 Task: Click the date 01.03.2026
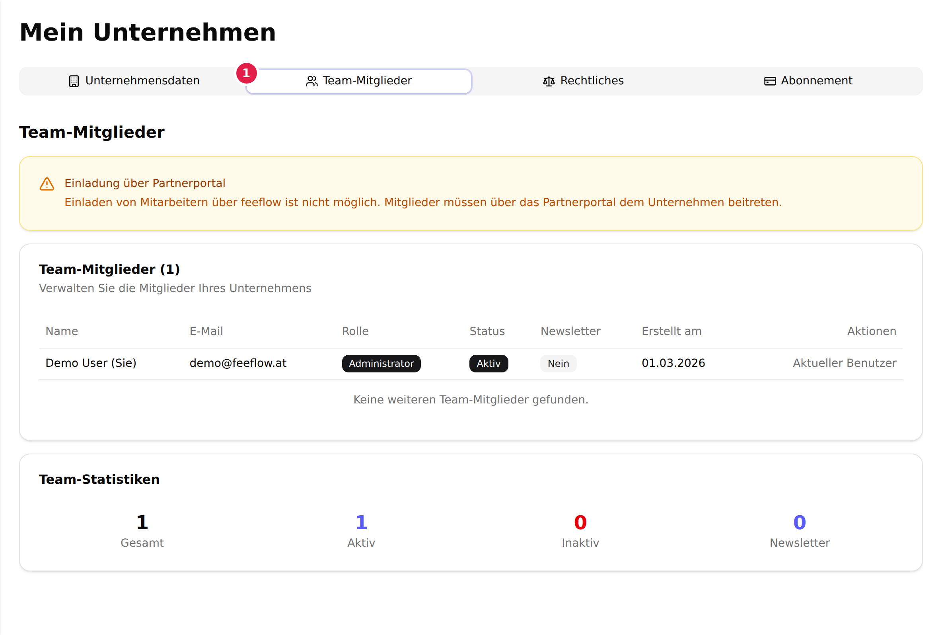pyautogui.click(x=673, y=363)
